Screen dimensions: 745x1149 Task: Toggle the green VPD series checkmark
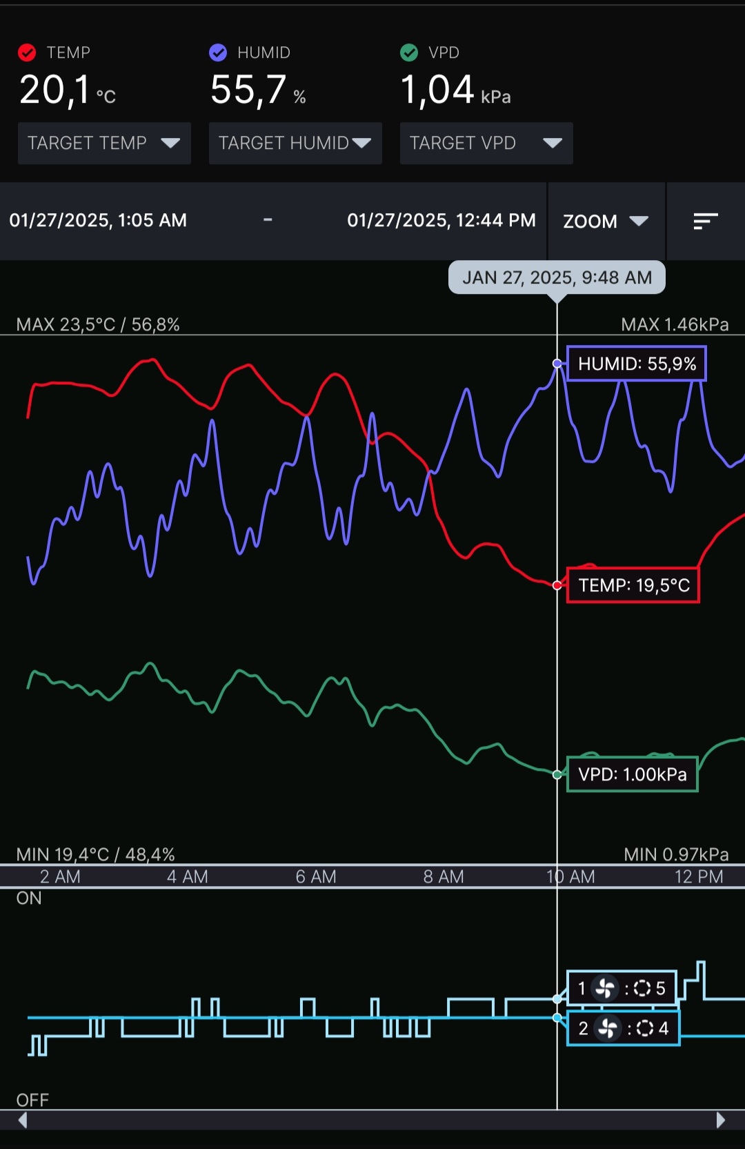pos(409,52)
